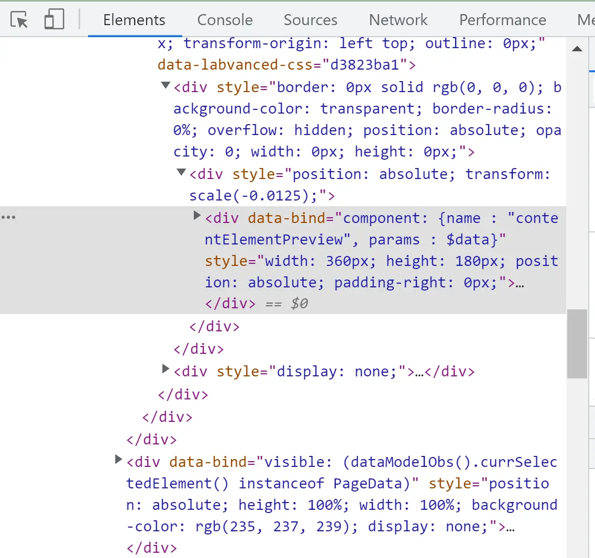
Task: Click the scrollbar up arrow
Action: tap(577, 49)
